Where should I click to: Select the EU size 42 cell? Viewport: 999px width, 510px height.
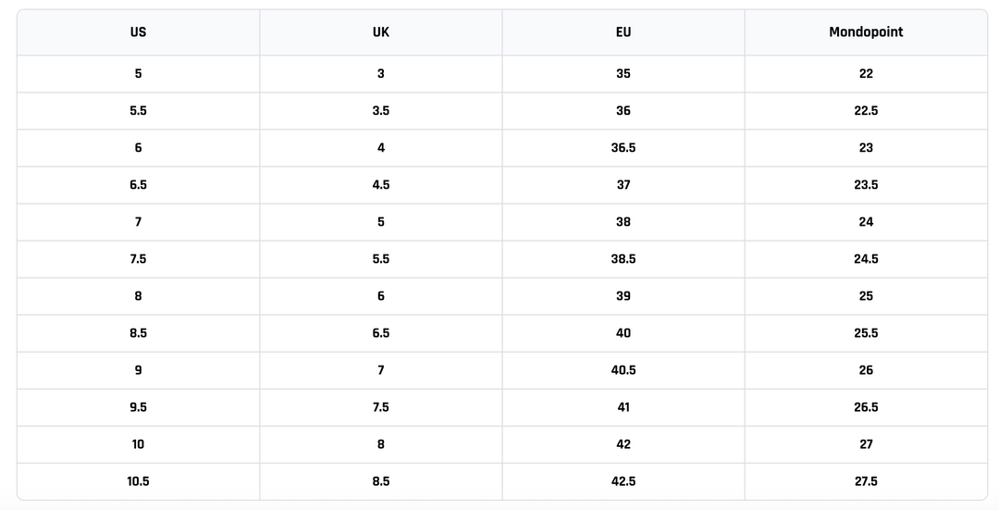(623, 444)
